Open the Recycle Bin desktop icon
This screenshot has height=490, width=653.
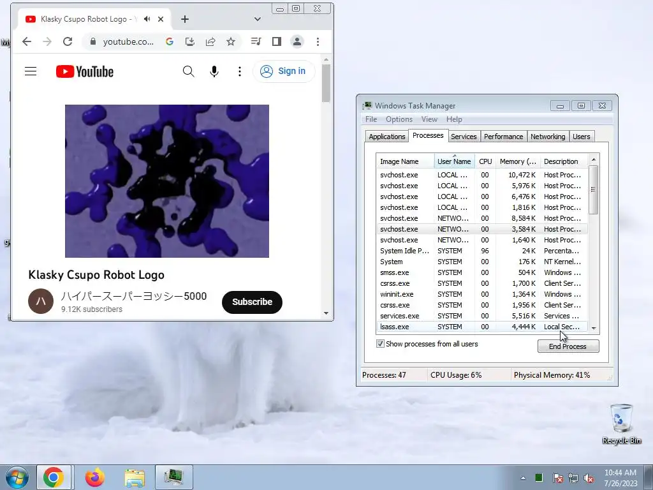[621, 424]
